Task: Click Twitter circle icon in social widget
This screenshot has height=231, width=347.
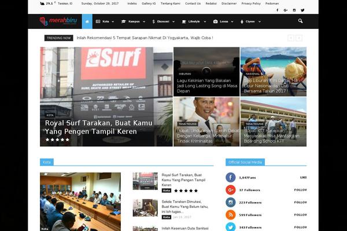Action: click(x=231, y=227)
